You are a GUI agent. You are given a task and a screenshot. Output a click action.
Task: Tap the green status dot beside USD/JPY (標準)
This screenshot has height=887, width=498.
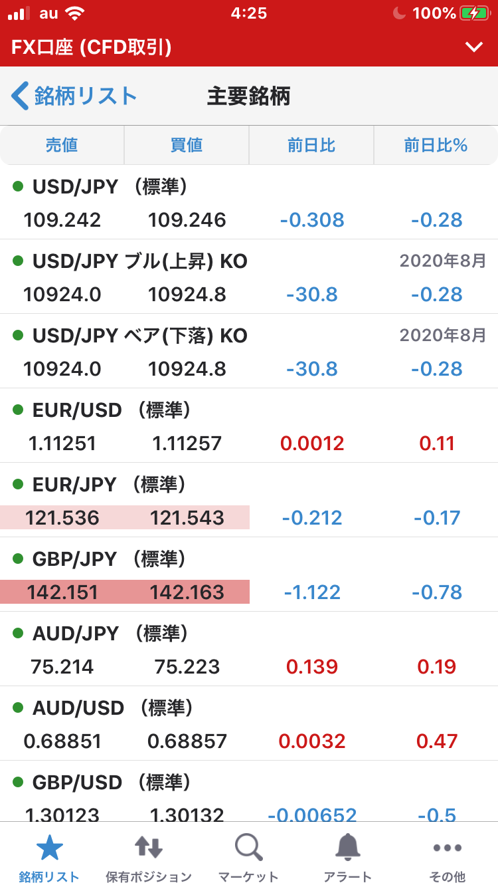pos(18,186)
